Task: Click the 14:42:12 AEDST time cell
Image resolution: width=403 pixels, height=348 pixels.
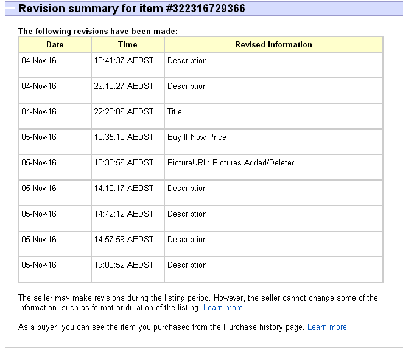Action: (124, 214)
